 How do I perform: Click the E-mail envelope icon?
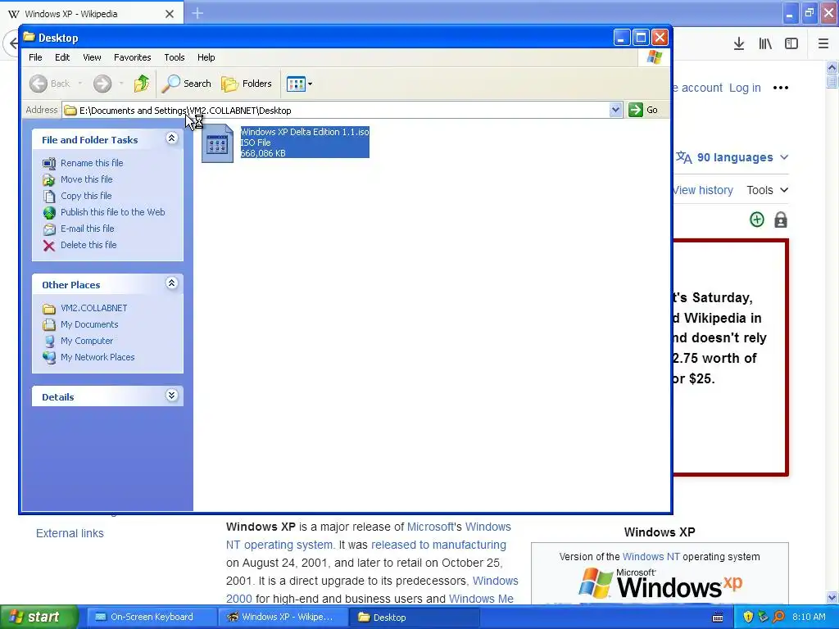pyautogui.click(x=48, y=229)
